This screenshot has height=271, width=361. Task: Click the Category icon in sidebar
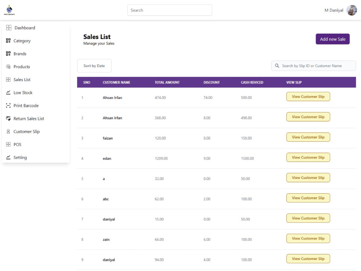(8, 41)
